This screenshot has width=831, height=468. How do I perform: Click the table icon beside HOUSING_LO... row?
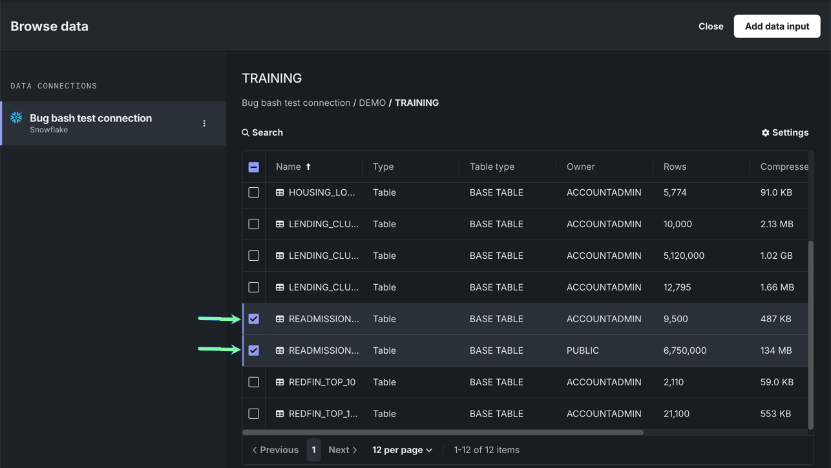click(x=280, y=192)
